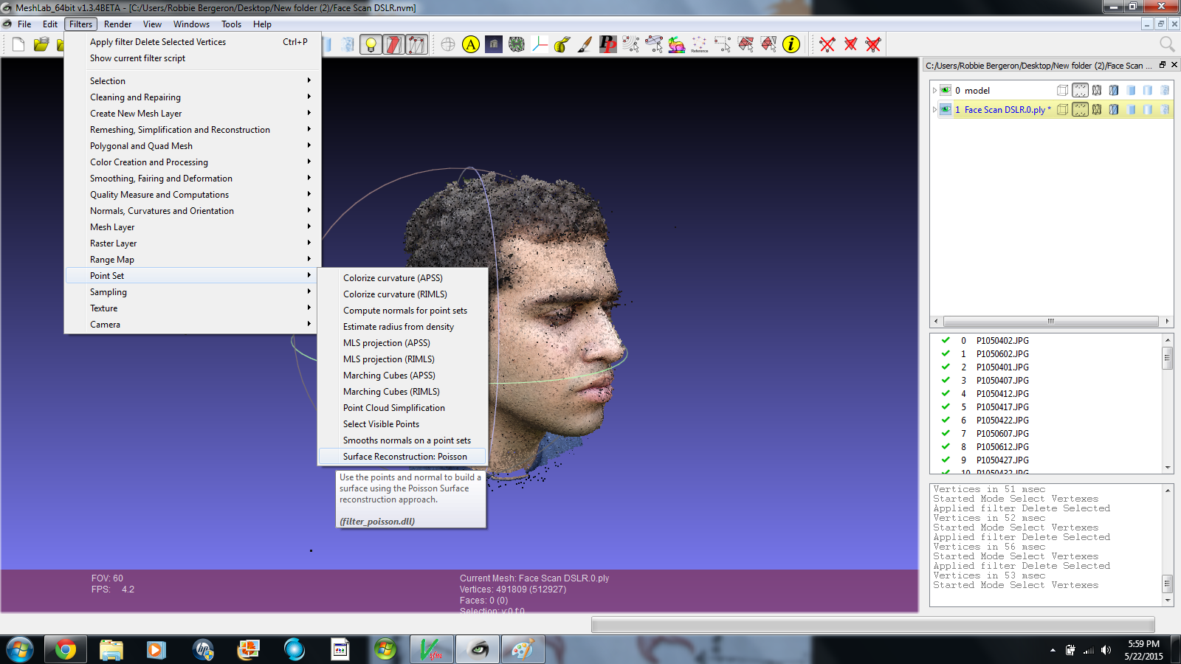Click Show current filter script
This screenshot has height=664, width=1181.
(192, 58)
